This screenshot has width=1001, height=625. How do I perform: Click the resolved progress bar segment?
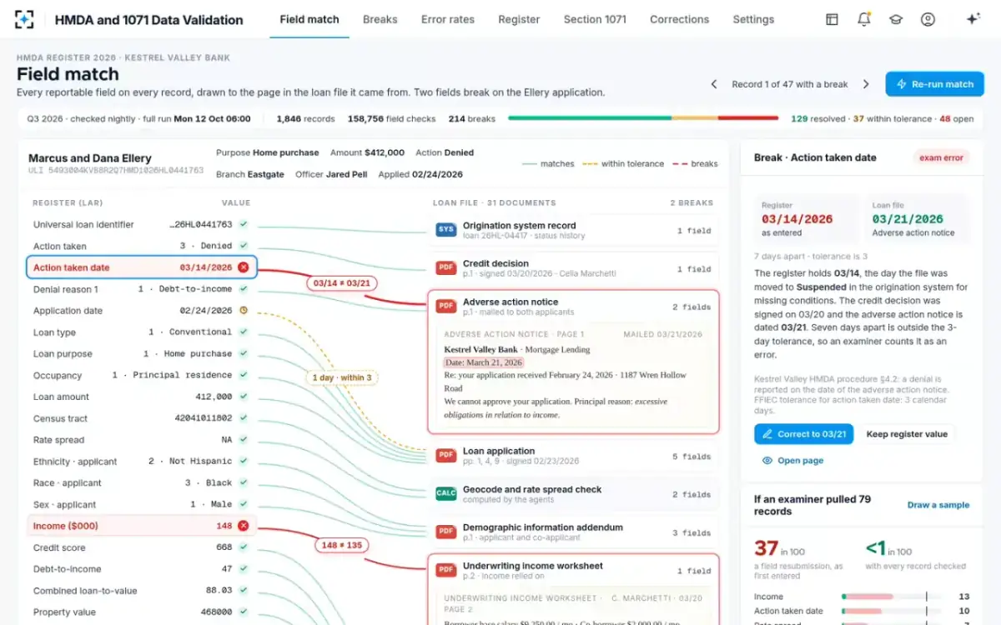coord(590,118)
